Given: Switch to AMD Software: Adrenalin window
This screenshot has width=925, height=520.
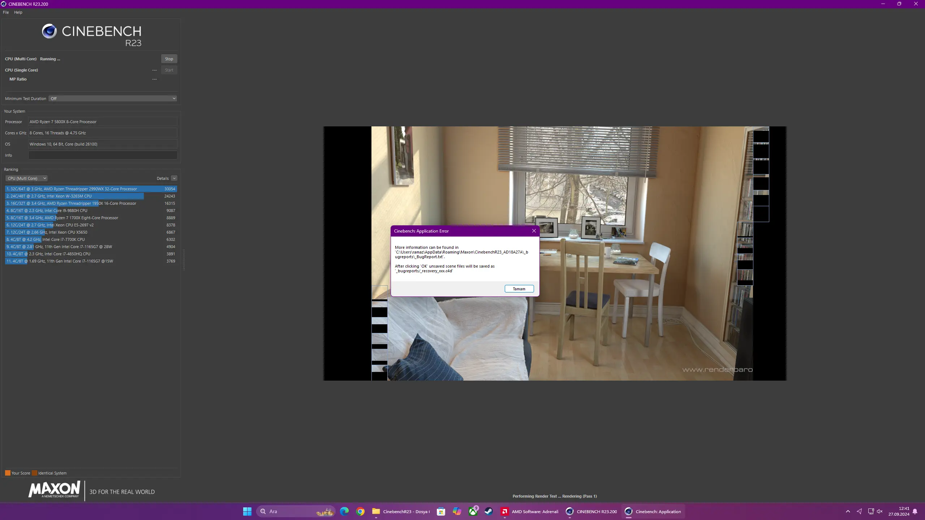Looking at the screenshot, I should 529,511.
